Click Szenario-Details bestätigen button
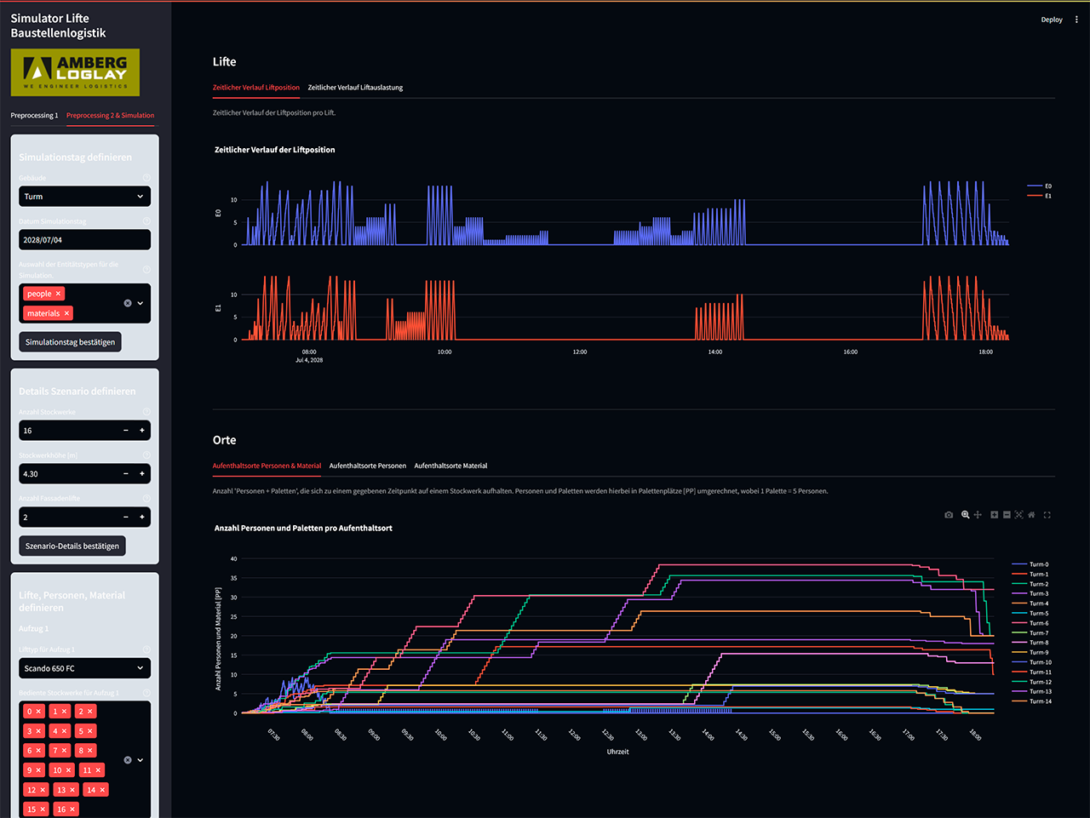The image size is (1090, 818). (72, 546)
